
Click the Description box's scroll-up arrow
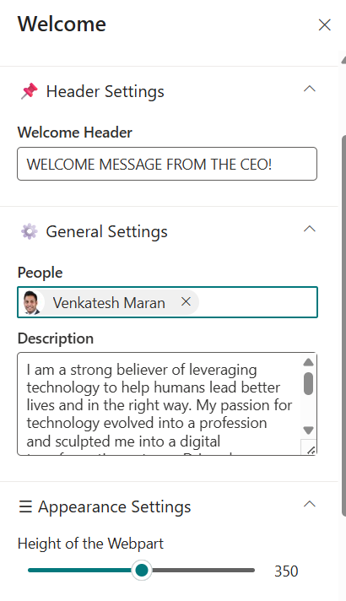coord(309,362)
